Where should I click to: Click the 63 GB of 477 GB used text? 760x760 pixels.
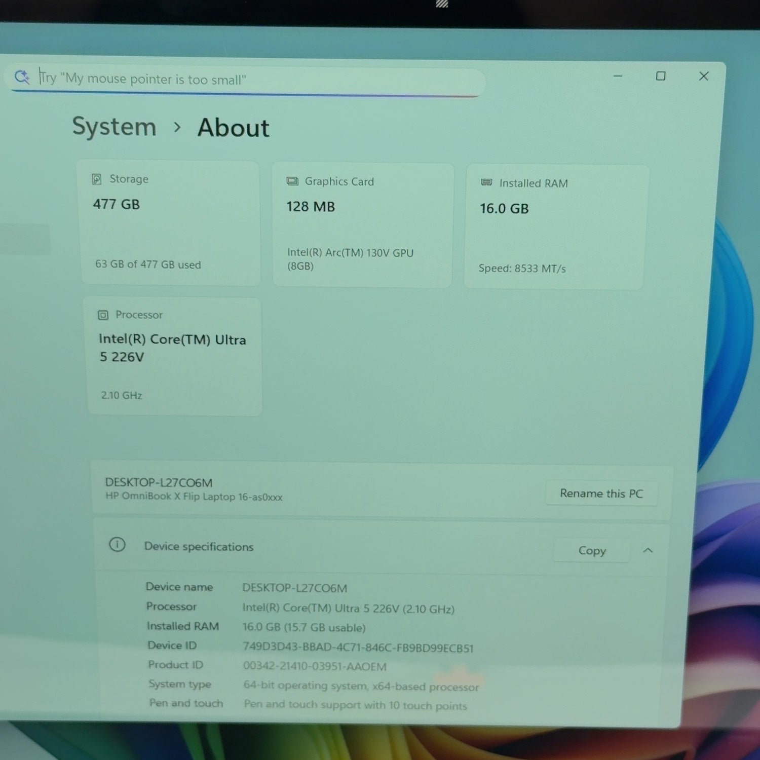148,264
